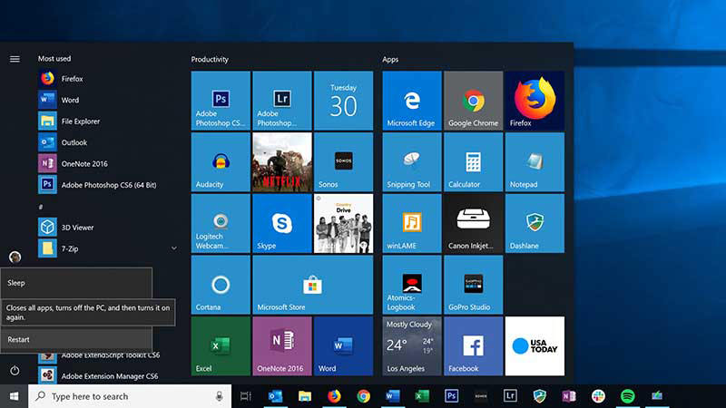Launch the Calculator tile
The height and width of the screenshot is (408, 726).
(473, 162)
